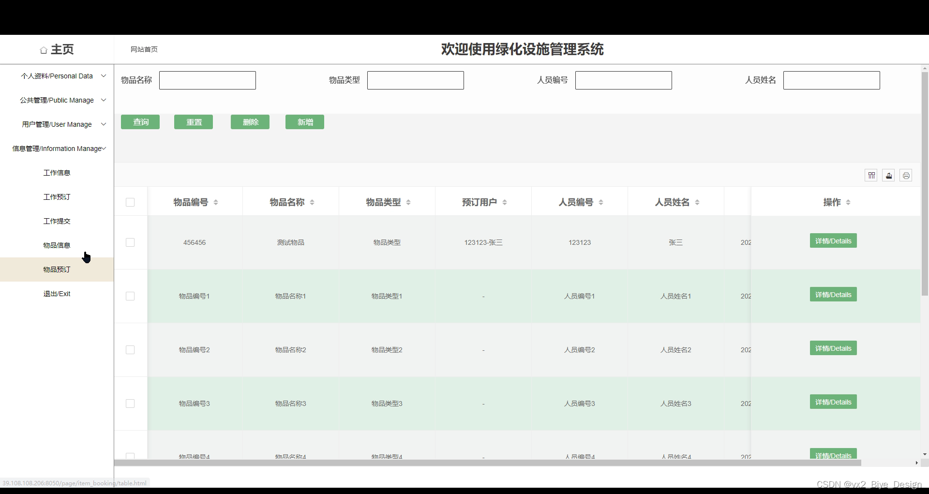Click the scroll-down arrow of vertical scrollbar

[925, 454]
